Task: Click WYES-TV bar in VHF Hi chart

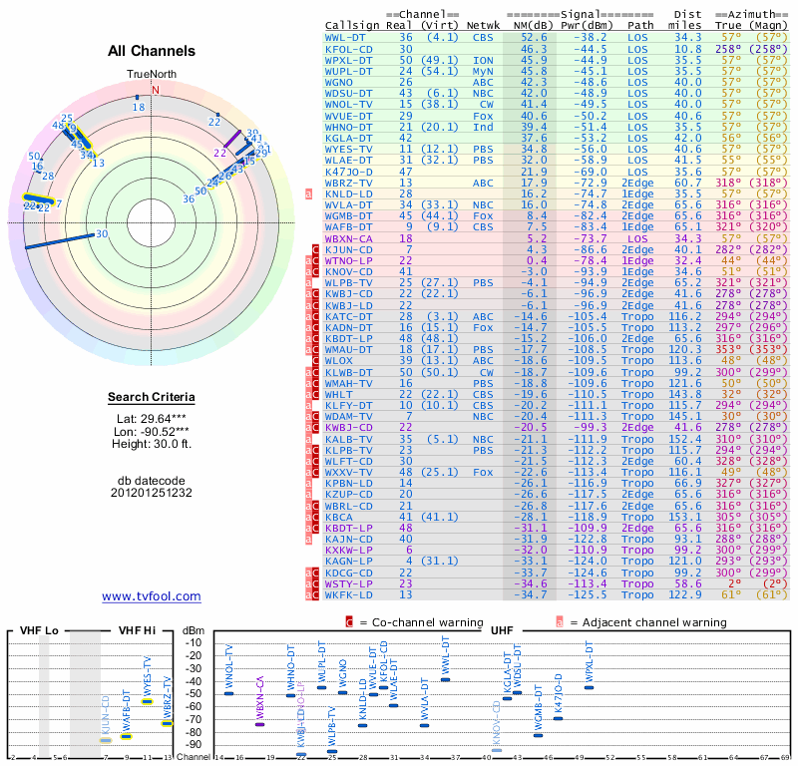Action: (147, 701)
